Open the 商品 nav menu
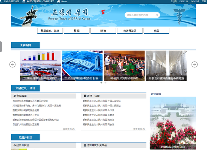The image size is (207, 150). pyautogui.click(x=157, y=31)
